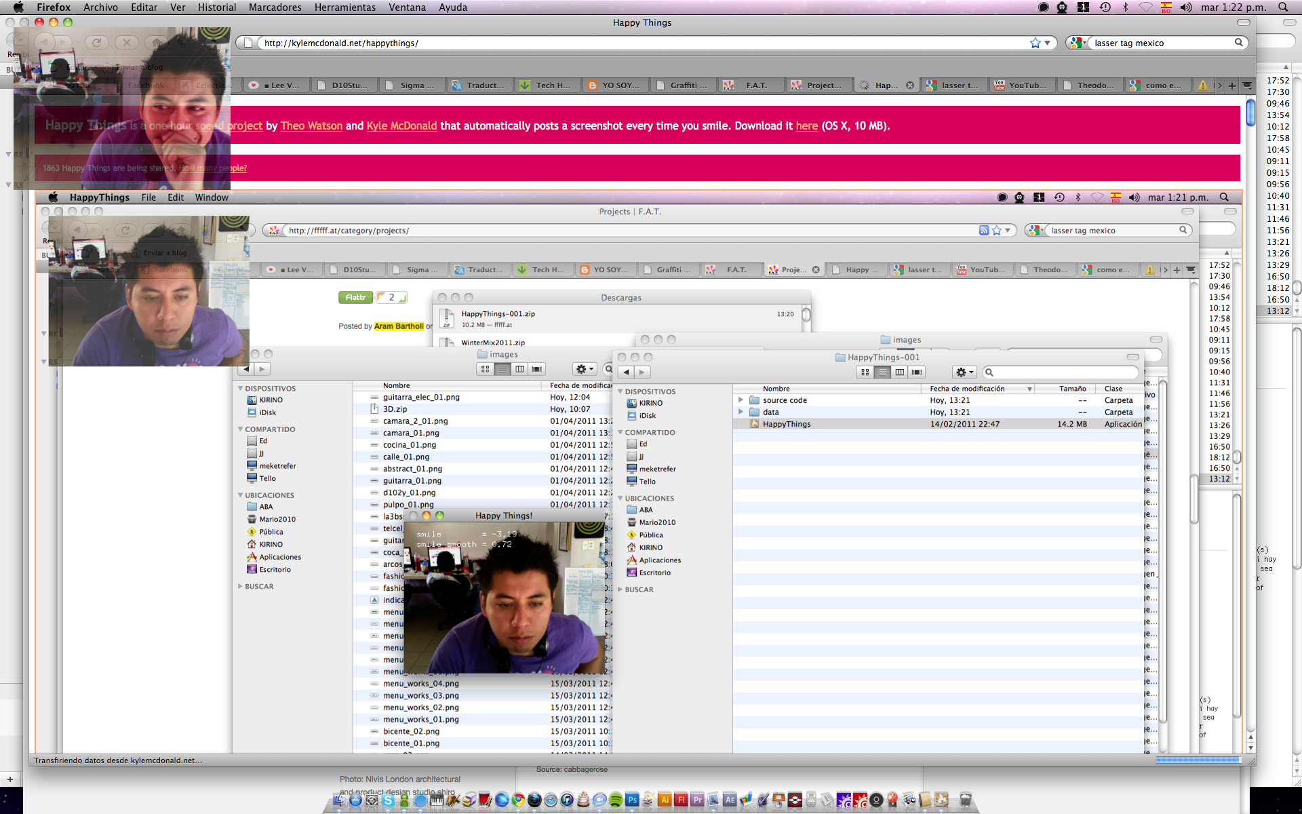The image size is (1302, 814).
Task: Open URL bar history dropdown arrow
Action: [x=1048, y=43]
